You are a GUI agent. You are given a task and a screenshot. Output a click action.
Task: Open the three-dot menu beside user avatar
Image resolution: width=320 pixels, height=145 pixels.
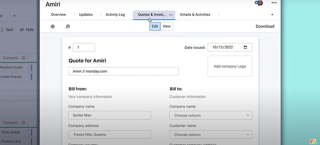tap(274, 3)
